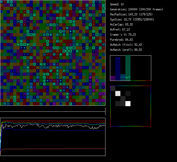Click the MaxPopSize statistic line

132,14
